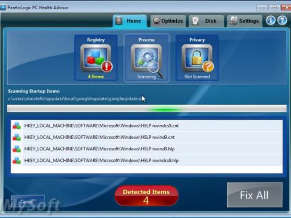Minimize the PC Health Advisor window
This screenshot has height=218, width=291.
(262, 8)
